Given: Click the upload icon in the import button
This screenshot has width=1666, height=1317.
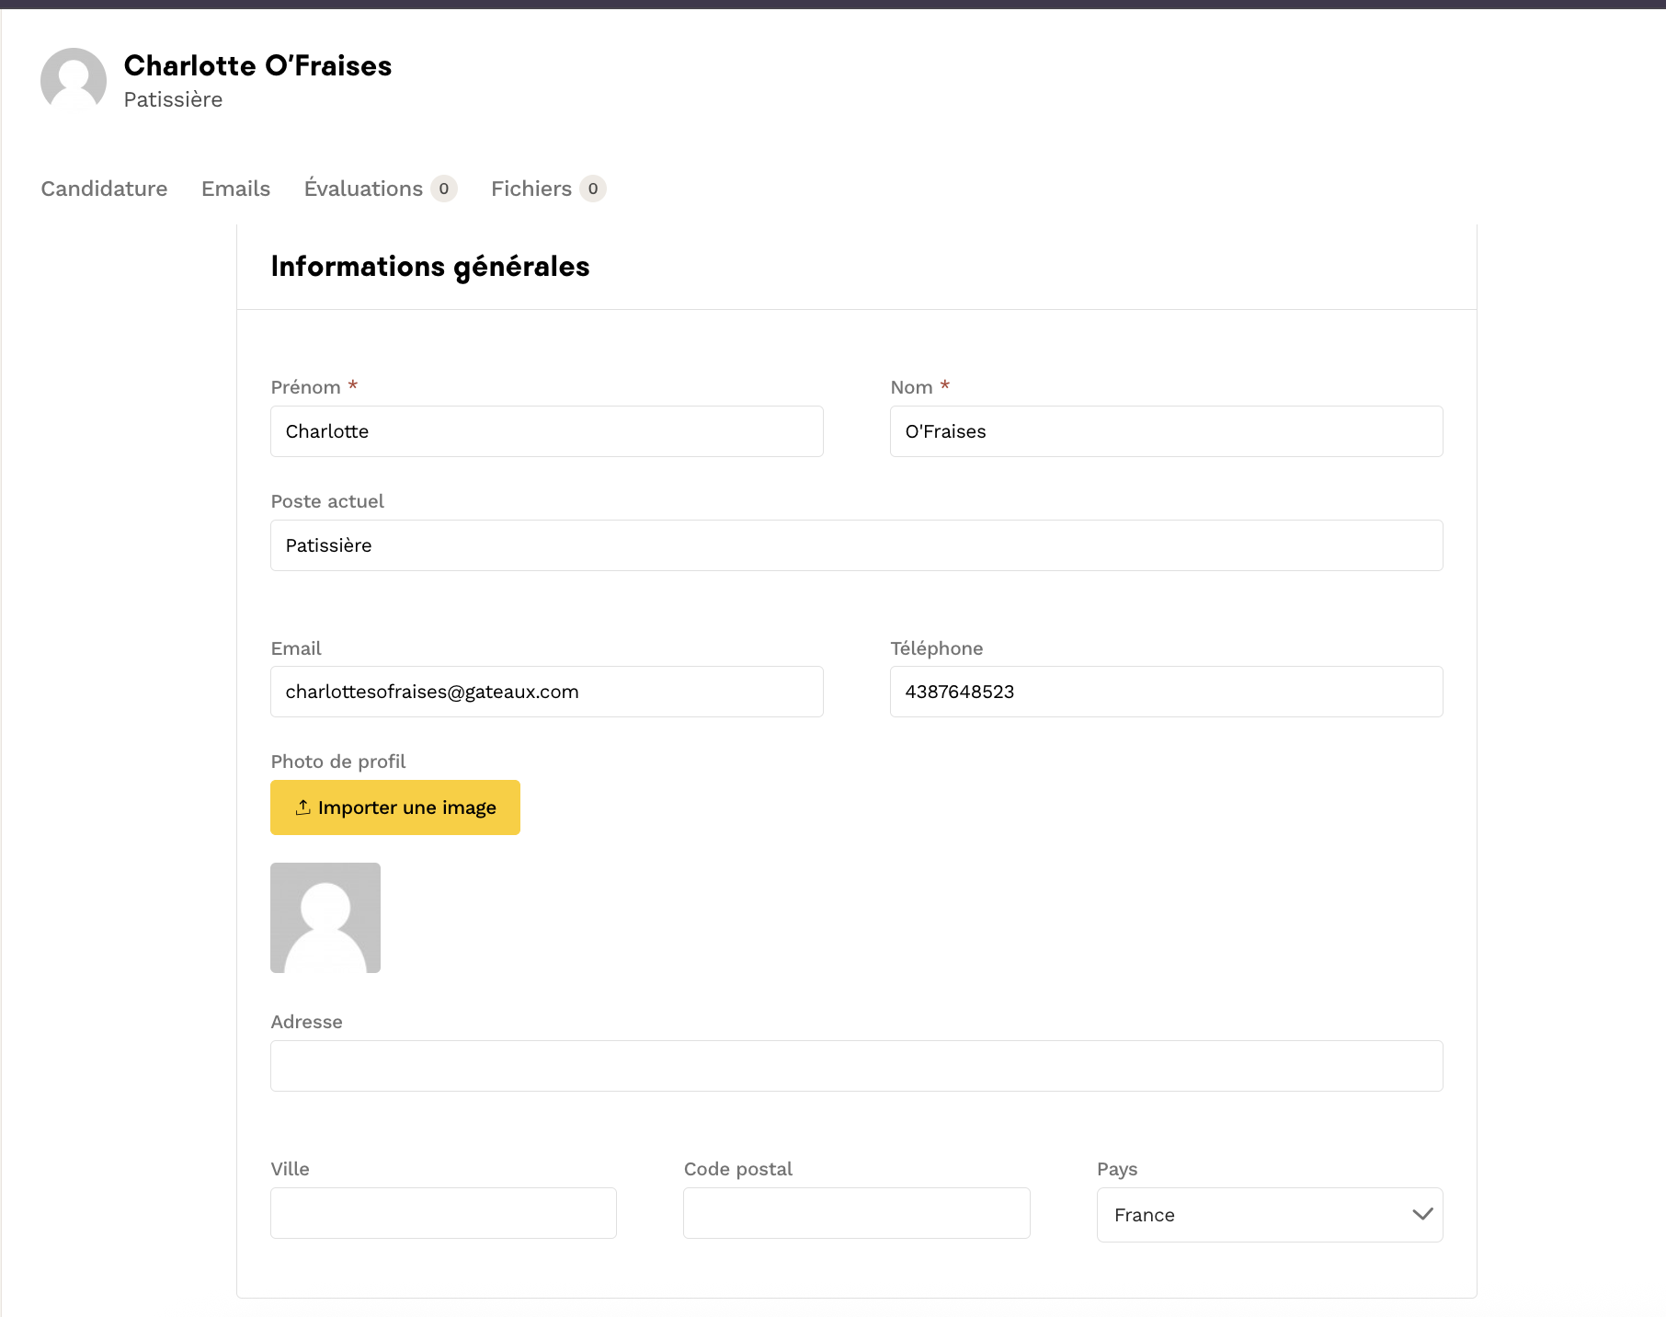Looking at the screenshot, I should tap(302, 807).
